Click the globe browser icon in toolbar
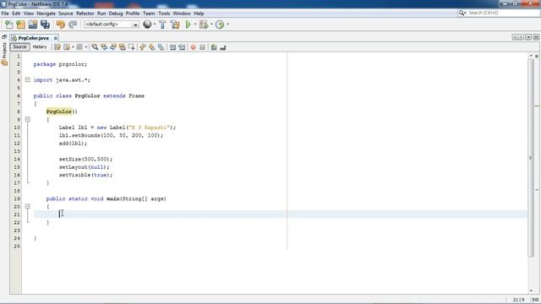The width and height of the screenshot is (541, 304). click(x=147, y=24)
